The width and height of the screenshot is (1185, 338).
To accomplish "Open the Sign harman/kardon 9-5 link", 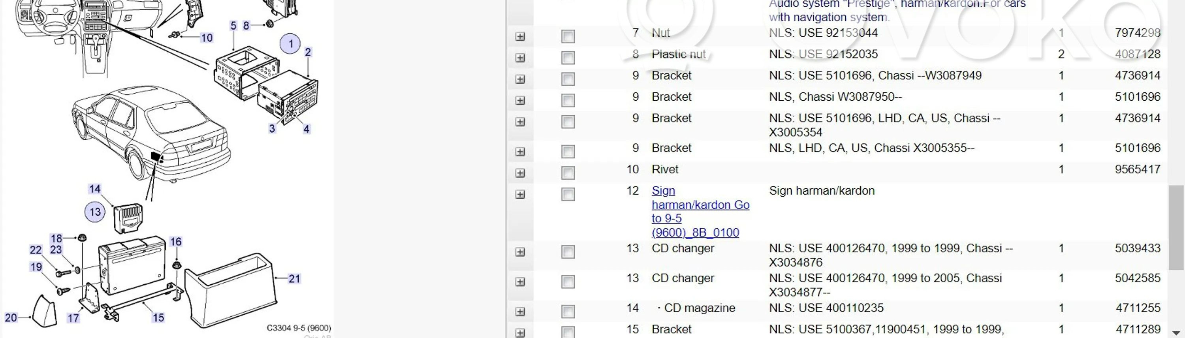I will pyautogui.click(x=700, y=212).
